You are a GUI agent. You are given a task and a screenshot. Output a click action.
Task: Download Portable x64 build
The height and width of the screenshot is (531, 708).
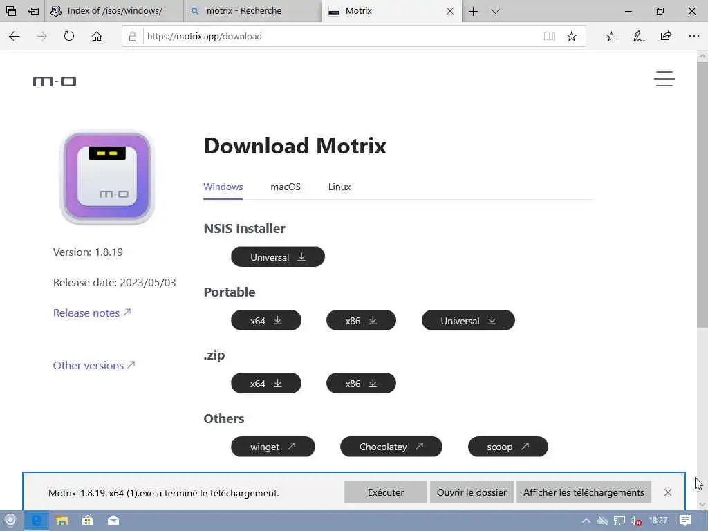point(266,321)
